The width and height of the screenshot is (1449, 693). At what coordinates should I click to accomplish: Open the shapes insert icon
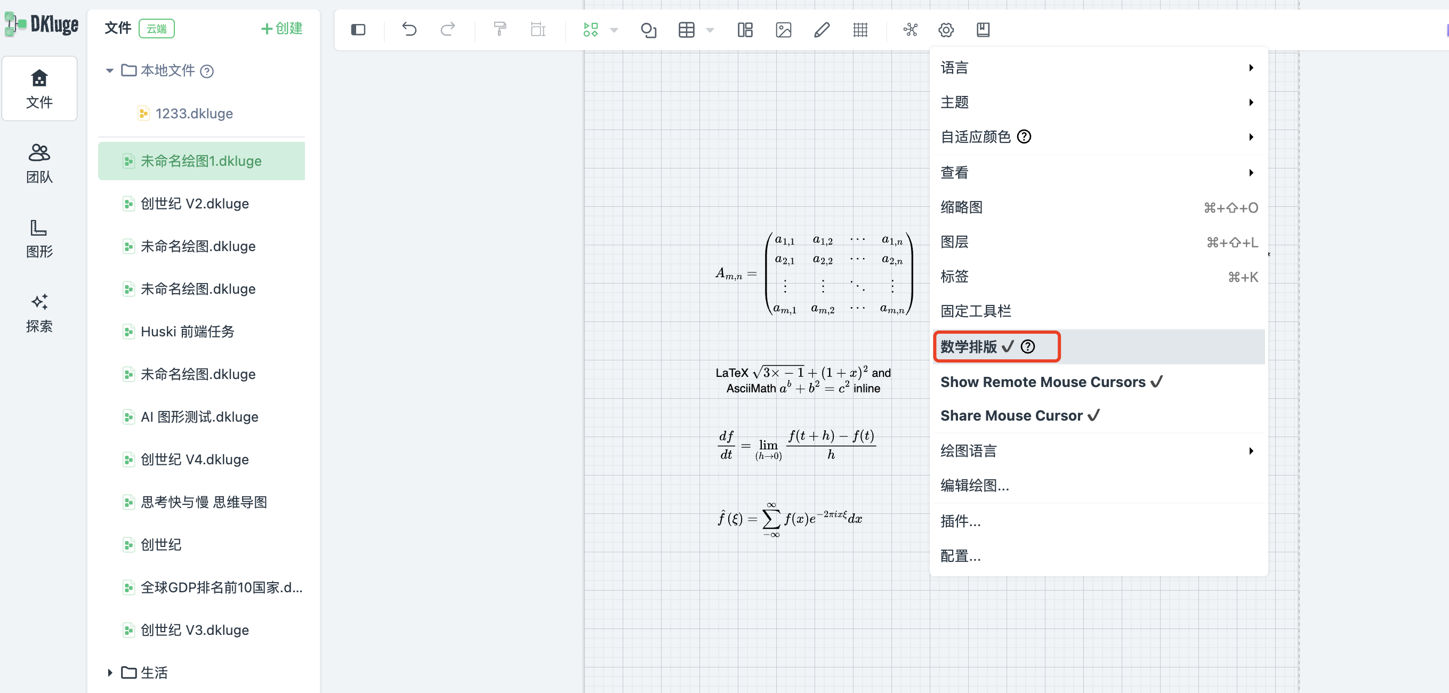649,29
